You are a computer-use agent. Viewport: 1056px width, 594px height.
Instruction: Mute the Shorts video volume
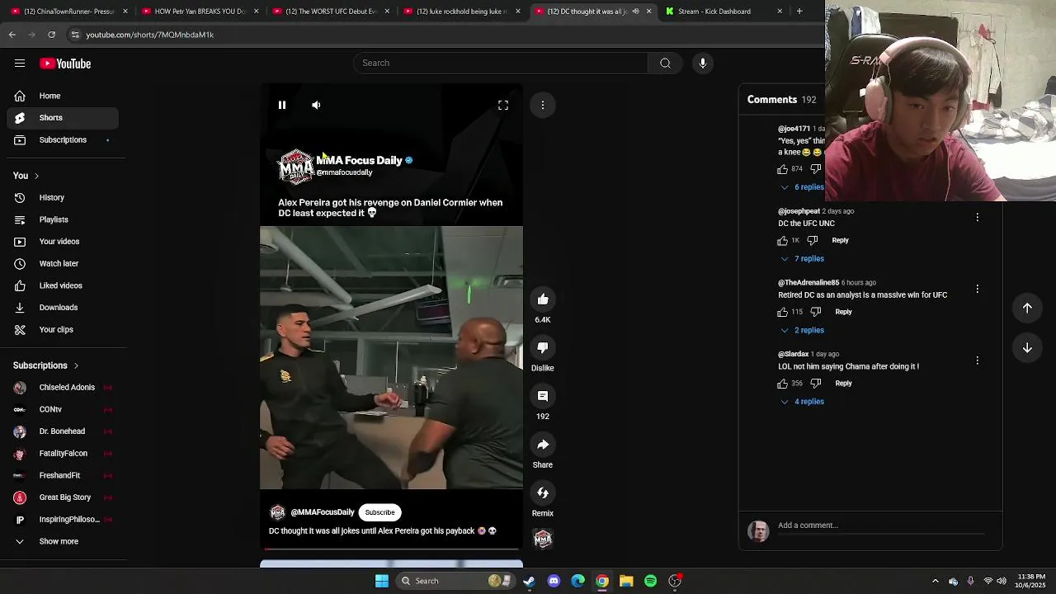click(x=316, y=105)
